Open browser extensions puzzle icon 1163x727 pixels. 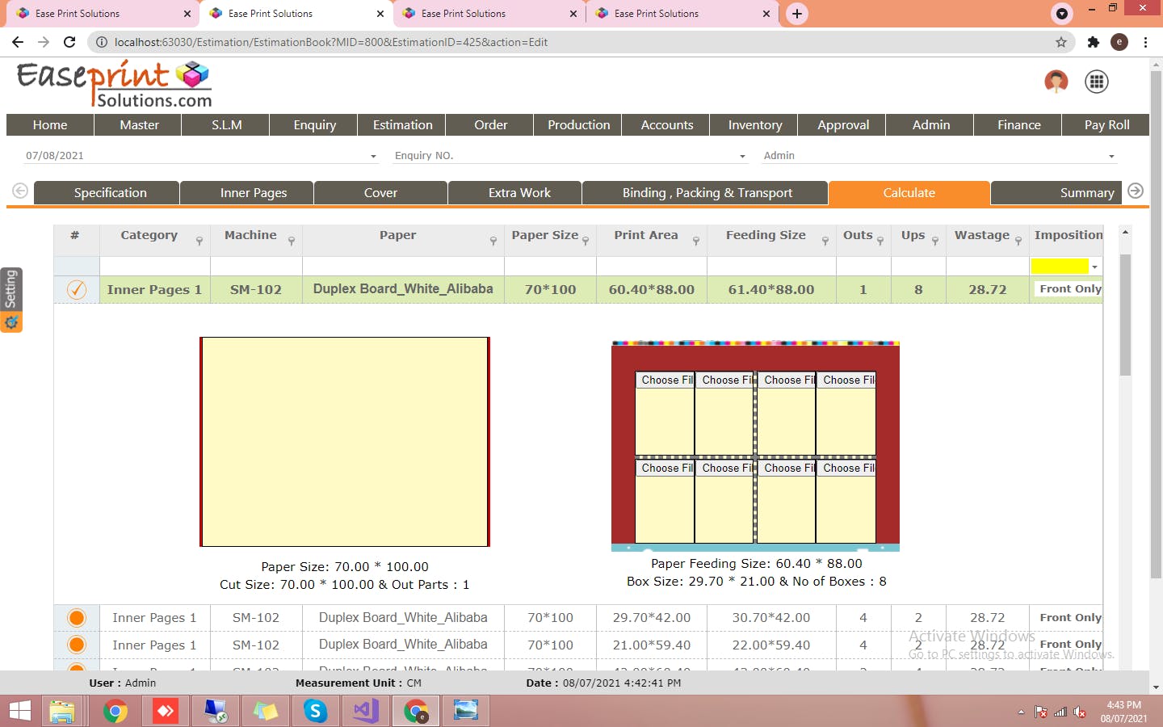pos(1094,42)
